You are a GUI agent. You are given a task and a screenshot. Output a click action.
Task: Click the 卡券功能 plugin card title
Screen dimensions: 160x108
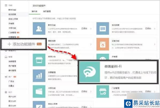[52, 88]
